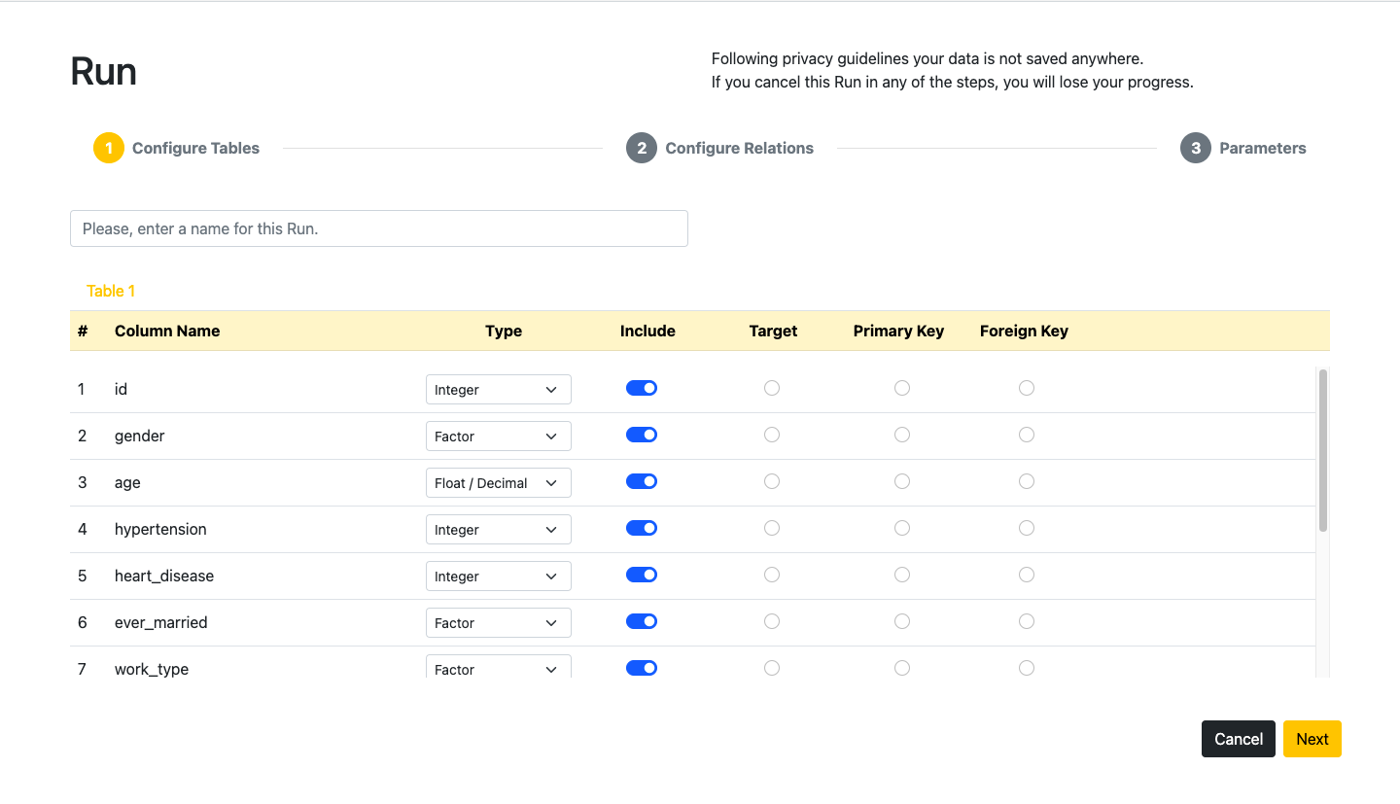This screenshot has width=1400, height=804.
Task: Change Type dropdown for ever_married row
Action: click(x=498, y=623)
